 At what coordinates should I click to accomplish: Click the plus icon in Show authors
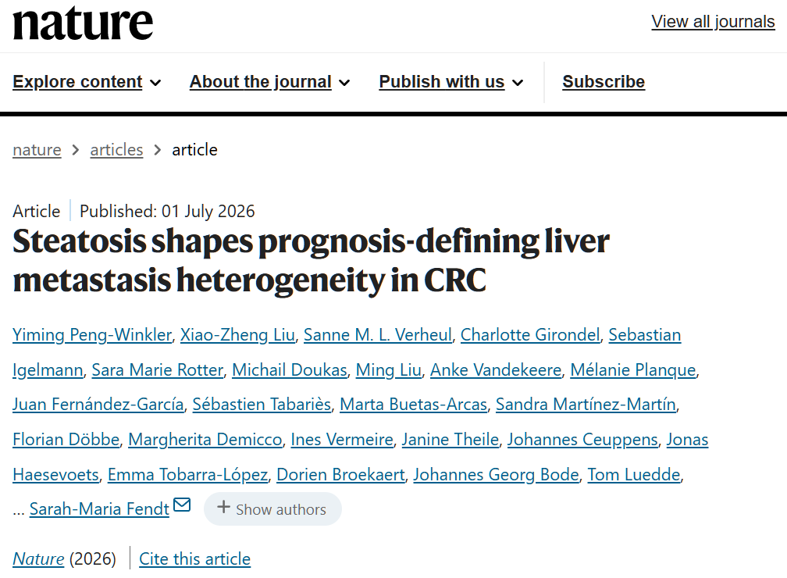223,507
